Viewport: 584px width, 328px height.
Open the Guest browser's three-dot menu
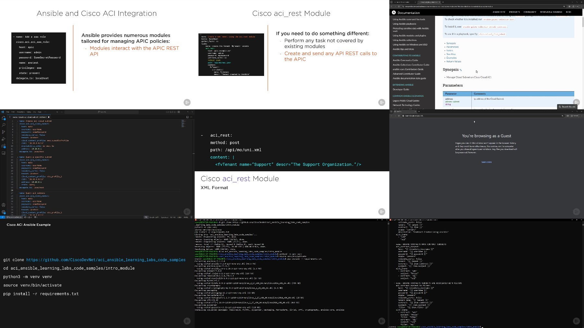point(581,116)
